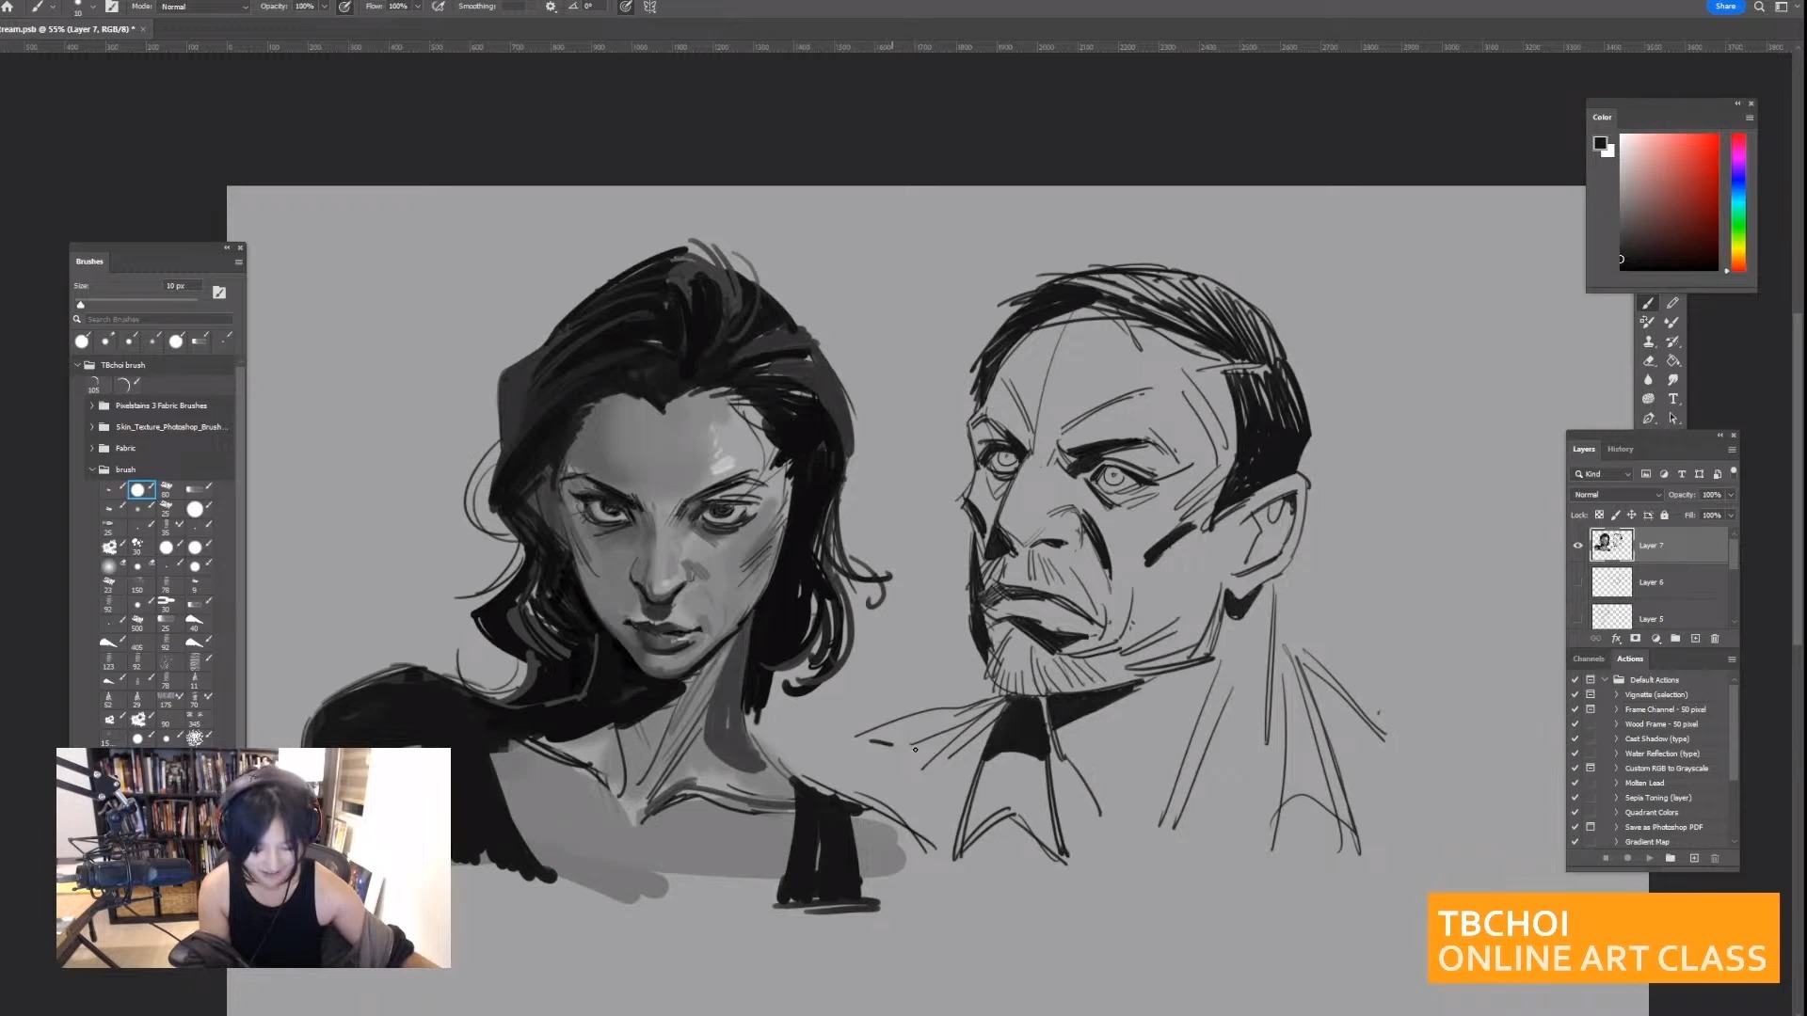Show Layer 6 visibility
This screenshot has width=1807, height=1016.
point(1578,582)
